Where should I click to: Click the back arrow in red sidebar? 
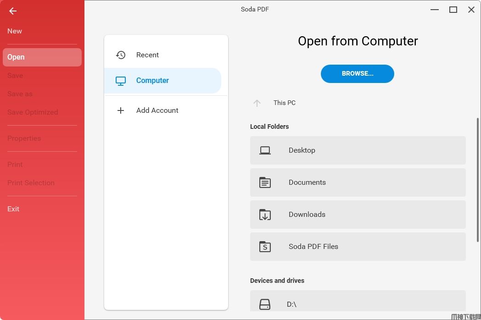click(x=12, y=11)
